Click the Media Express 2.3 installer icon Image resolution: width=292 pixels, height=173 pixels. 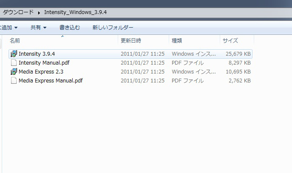point(14,71)
